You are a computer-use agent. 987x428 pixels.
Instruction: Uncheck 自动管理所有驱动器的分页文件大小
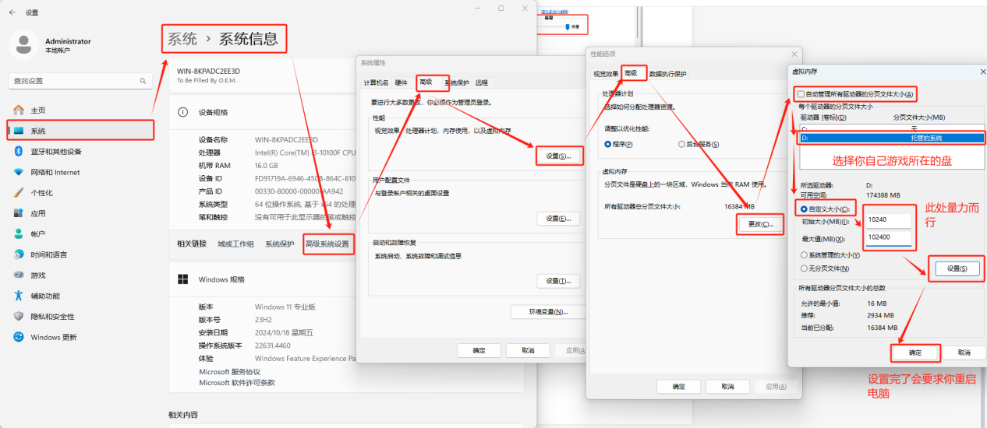tap(801, 94)
